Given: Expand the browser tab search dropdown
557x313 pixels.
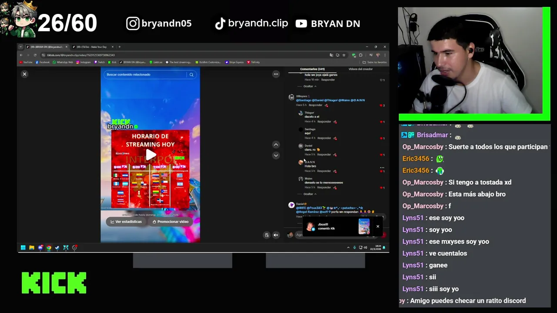Looking at the screenshot, I should [20, 47].
